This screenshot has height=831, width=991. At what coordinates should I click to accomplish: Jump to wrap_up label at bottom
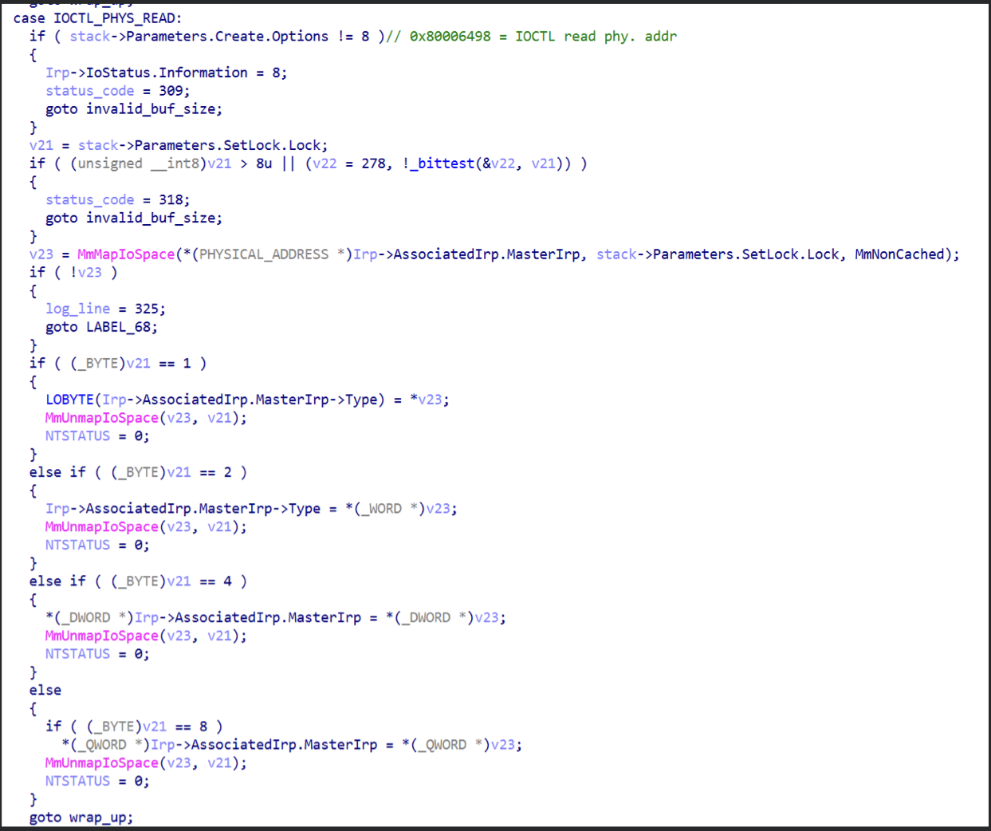click(x=100, y=817)
